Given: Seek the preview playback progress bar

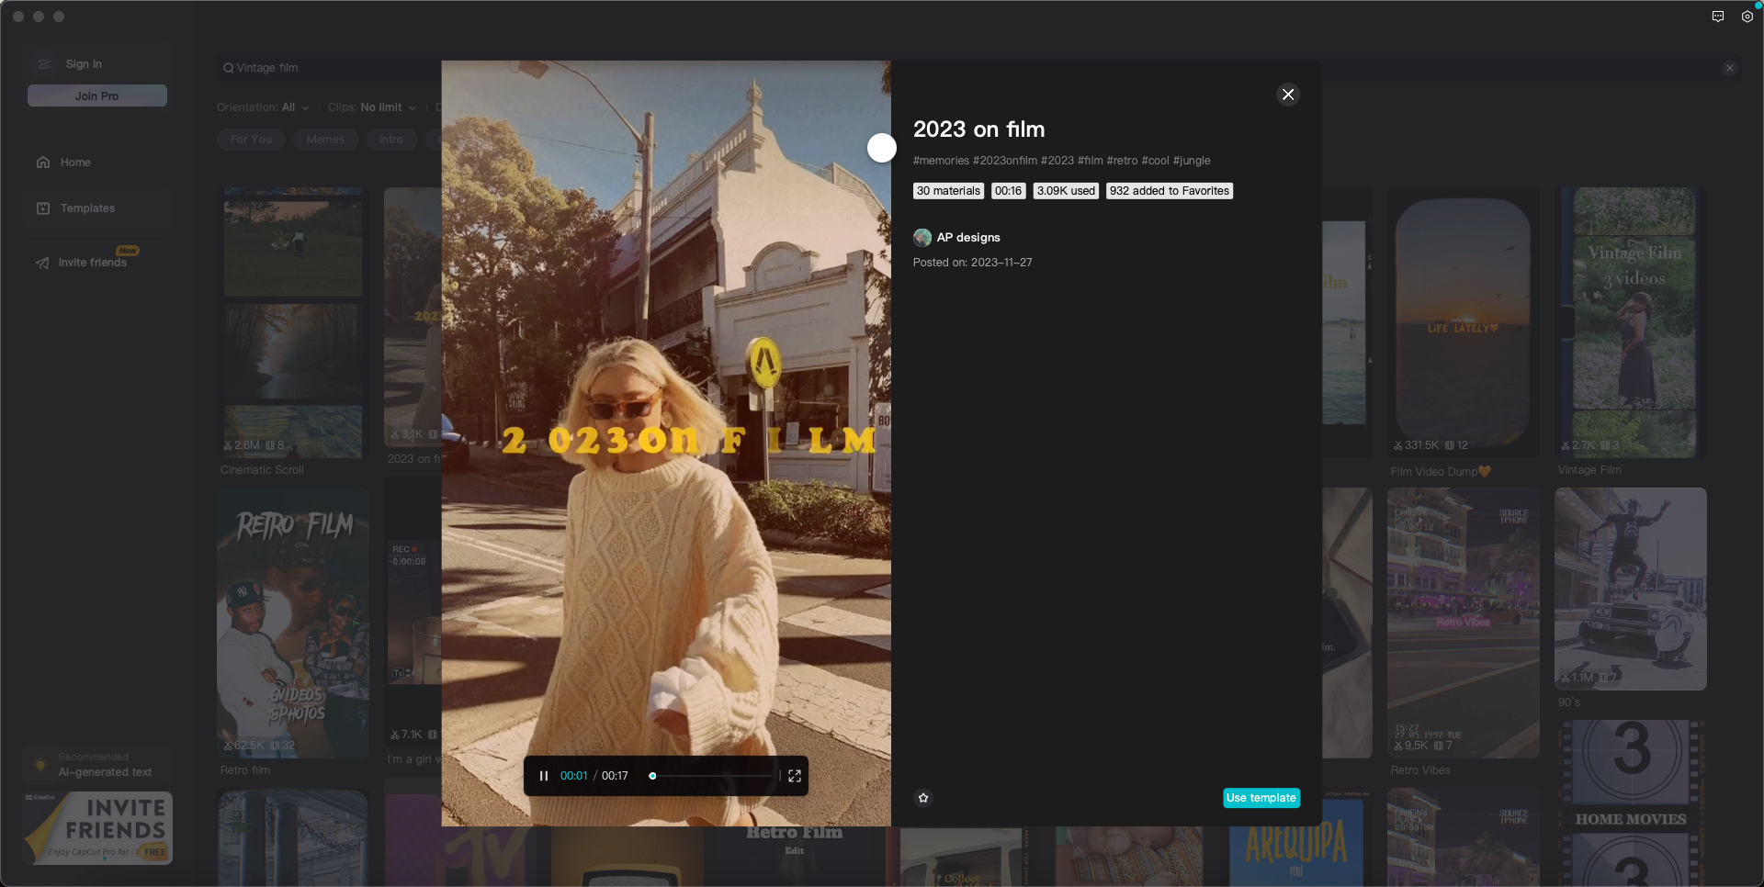Looking at the screenshot, I should tap(710, 776).
